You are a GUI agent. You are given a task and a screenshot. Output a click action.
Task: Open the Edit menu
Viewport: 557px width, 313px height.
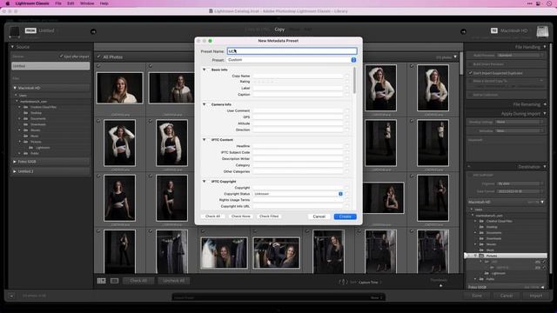[70, 3]
